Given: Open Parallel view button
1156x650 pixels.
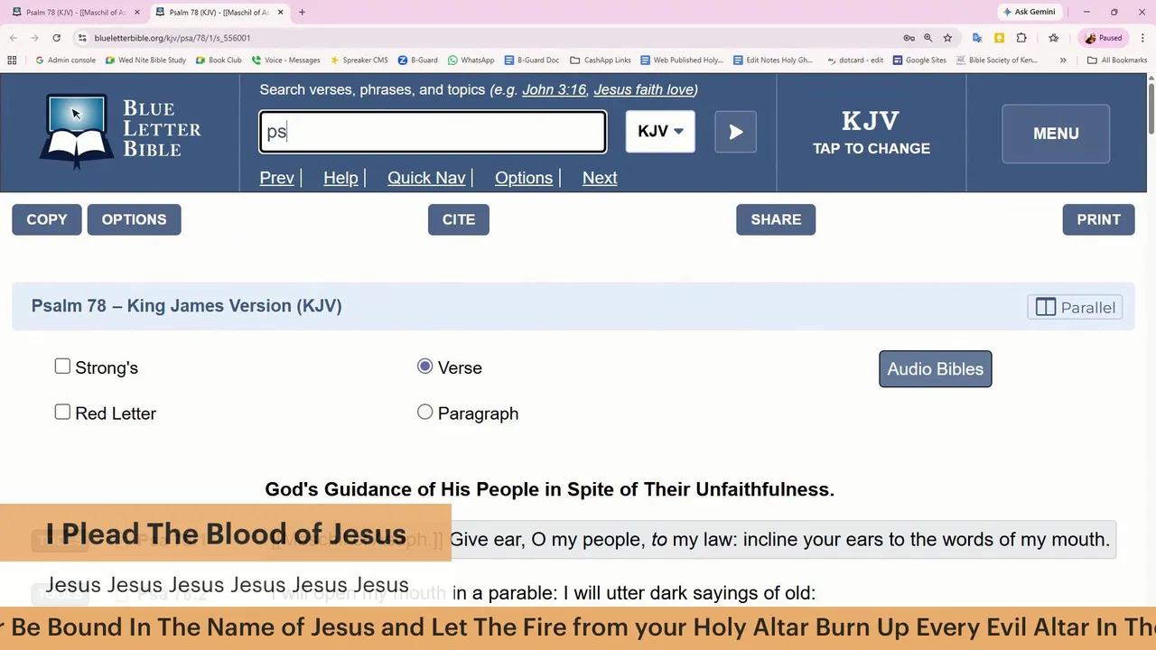Looking at the screenshot, I should click(x=1075, y=307).
